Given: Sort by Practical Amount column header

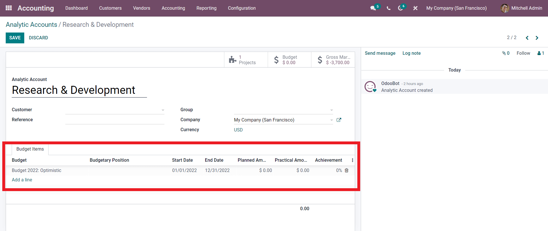Looking at the screenshot, I should [x=291, y=160].
